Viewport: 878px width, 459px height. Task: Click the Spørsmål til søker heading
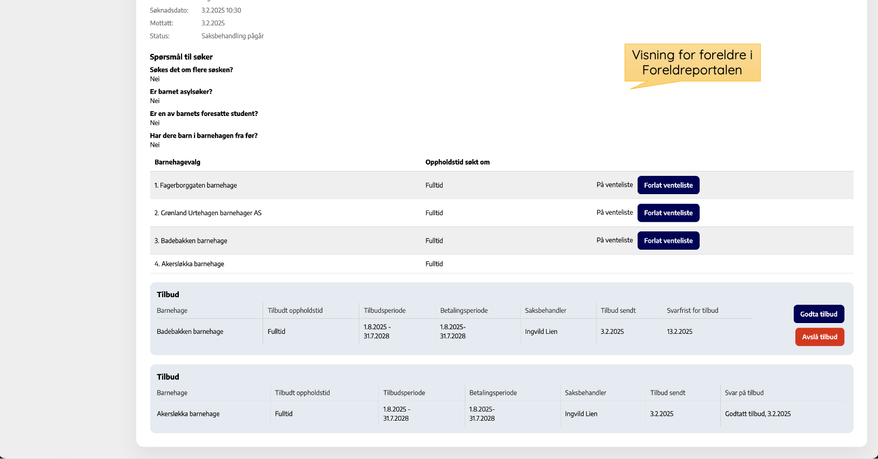[x=181, y=57]
